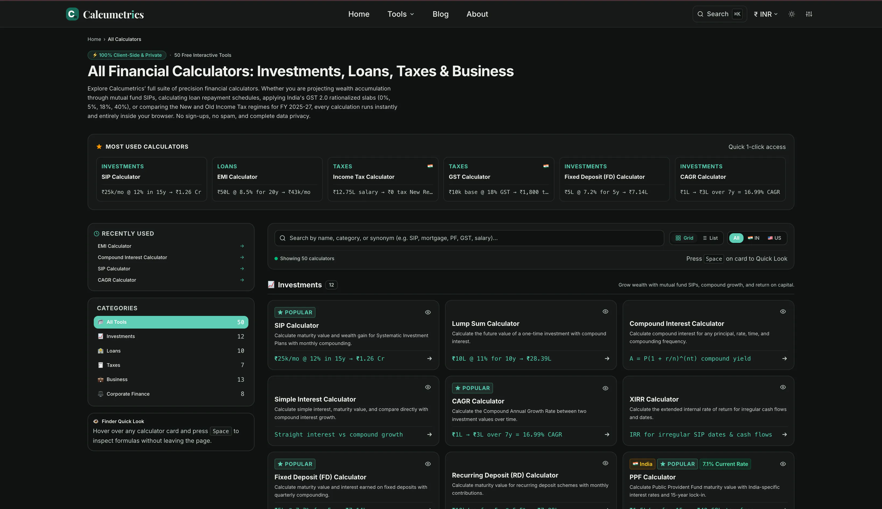Switch to List view
Screen dimensions: 882x509
(x=710, y=238)
